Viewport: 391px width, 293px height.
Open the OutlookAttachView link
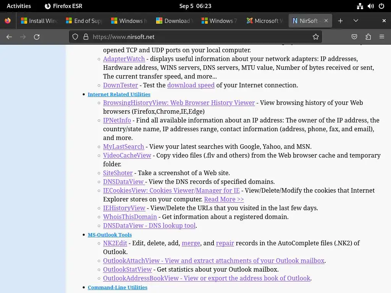[214, 261]
